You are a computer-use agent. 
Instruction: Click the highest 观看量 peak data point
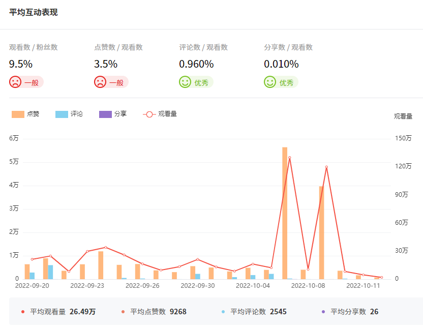pyautogui.click(x=289, y=158)
